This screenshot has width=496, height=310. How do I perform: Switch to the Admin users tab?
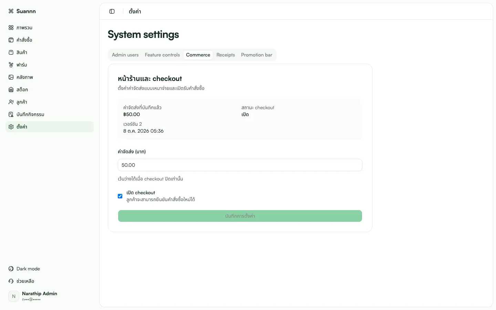[125, 55]
